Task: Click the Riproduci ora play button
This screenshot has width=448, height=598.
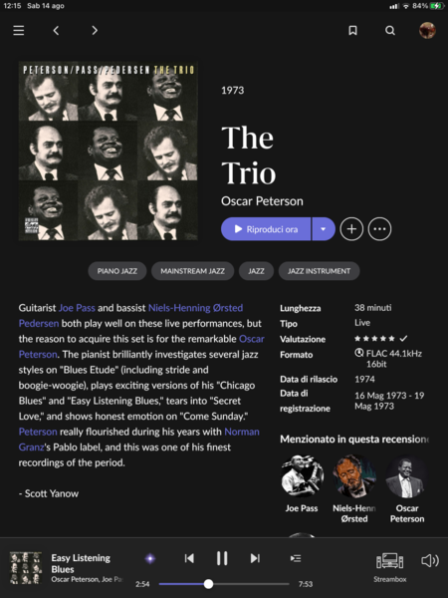Action: coord(266,229)
